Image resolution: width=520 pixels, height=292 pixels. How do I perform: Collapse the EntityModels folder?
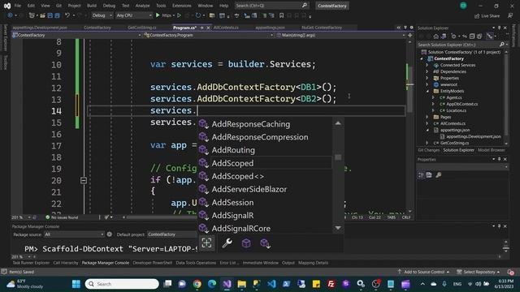click(427, 91)
